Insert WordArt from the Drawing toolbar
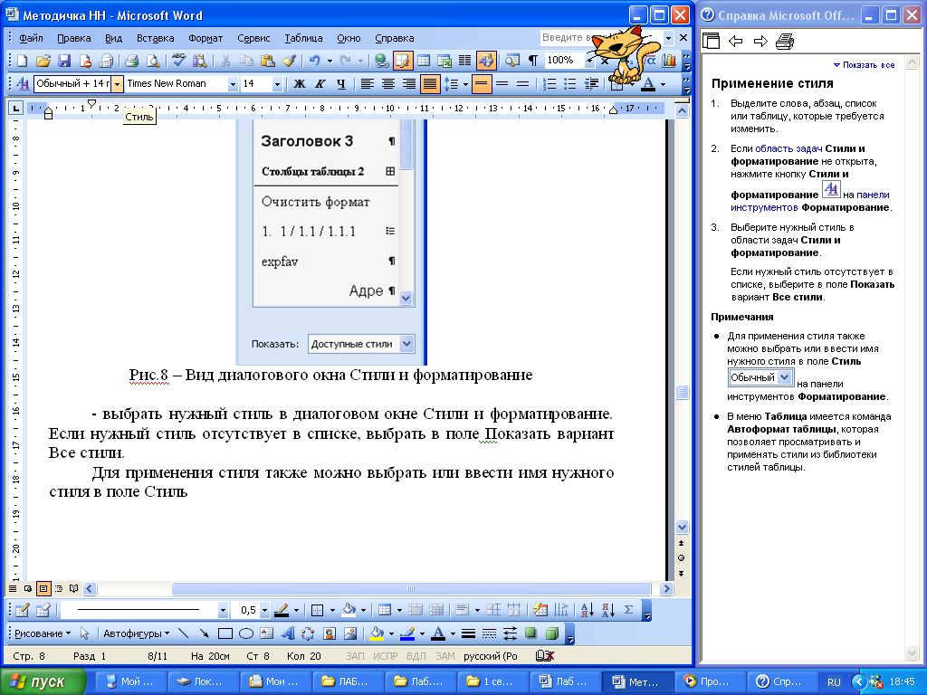Screen dimensions: 927x695 (x=287, y=633)
